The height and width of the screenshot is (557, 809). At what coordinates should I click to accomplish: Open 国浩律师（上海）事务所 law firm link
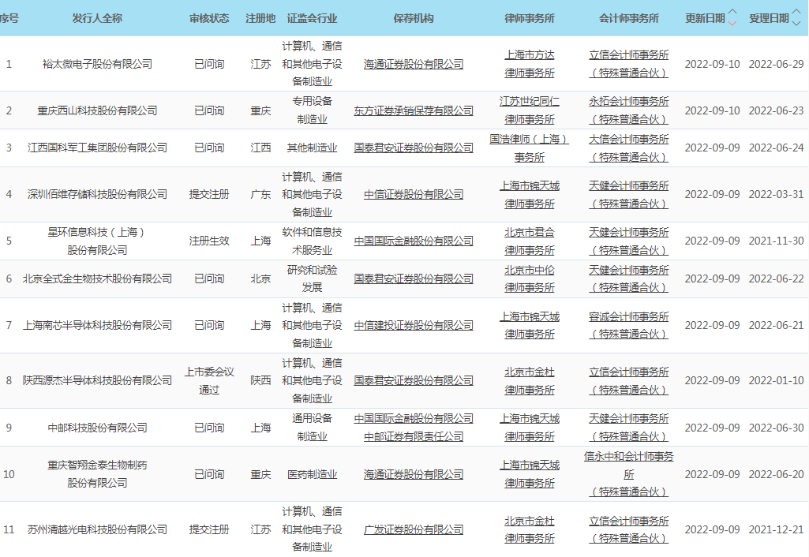530,148
